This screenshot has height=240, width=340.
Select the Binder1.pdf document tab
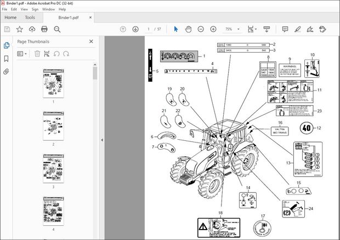pos(69,18)
